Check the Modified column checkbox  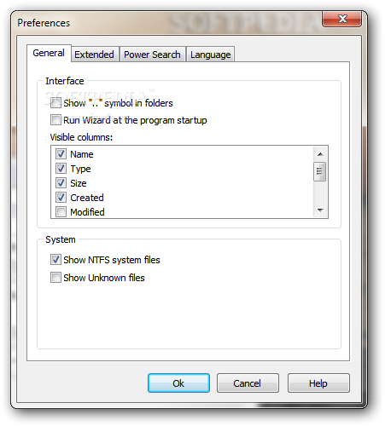(61, 212)
